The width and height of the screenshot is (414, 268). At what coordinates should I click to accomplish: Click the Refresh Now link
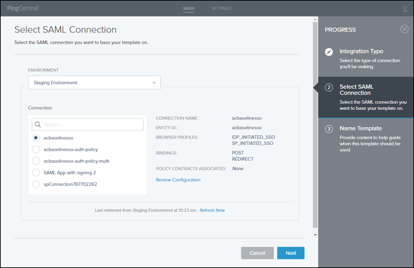pos(212,210)
